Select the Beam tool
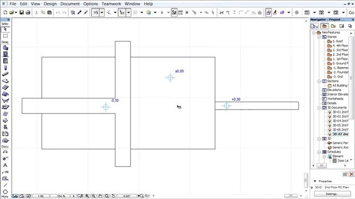Image resolution: width=355 pixels, height=199 pixels. [x=5, y=74]
